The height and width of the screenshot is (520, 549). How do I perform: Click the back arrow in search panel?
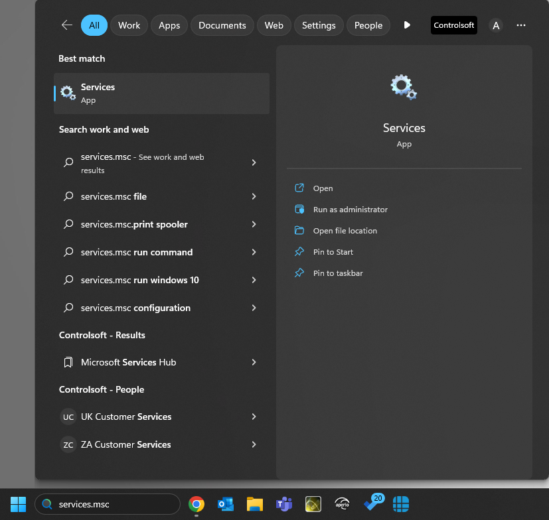pos(66,25)
